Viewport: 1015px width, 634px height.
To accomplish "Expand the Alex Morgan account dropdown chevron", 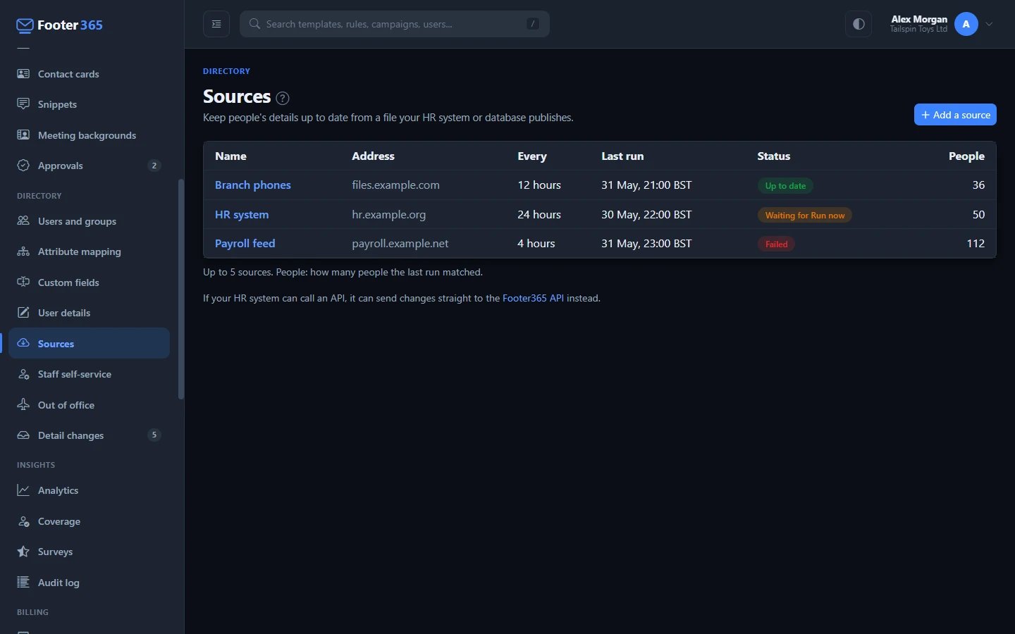I will (x=989, y=24).
